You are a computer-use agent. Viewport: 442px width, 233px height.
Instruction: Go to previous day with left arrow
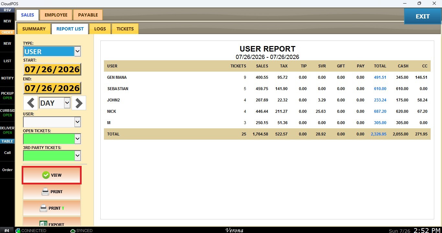pyautogui.click(x=31, y=103)
